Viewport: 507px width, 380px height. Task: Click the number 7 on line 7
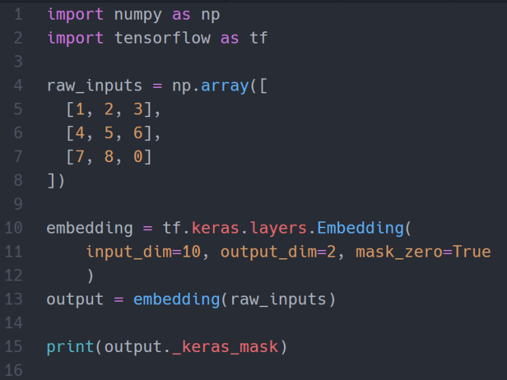click(x=81, y=157)
